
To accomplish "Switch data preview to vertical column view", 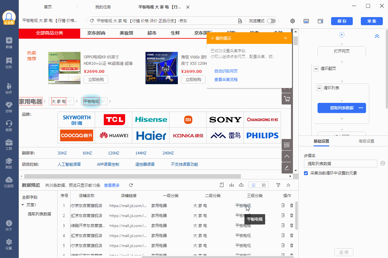I will coord(264,185).
